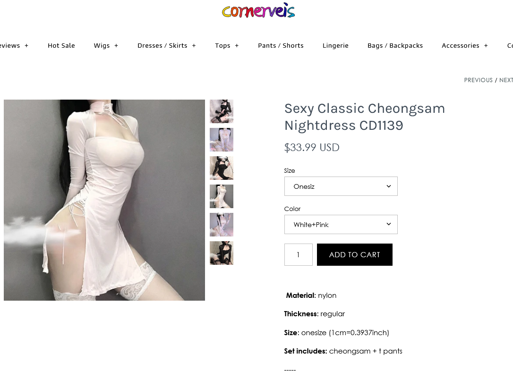Go to the PREVIOUS product link
This screenshot has height=371, width=513.
[x=478, y=80]
